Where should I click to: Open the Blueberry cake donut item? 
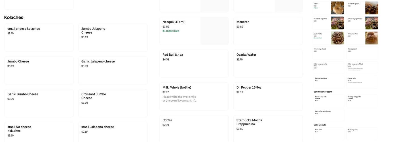[x=362, y=133]
